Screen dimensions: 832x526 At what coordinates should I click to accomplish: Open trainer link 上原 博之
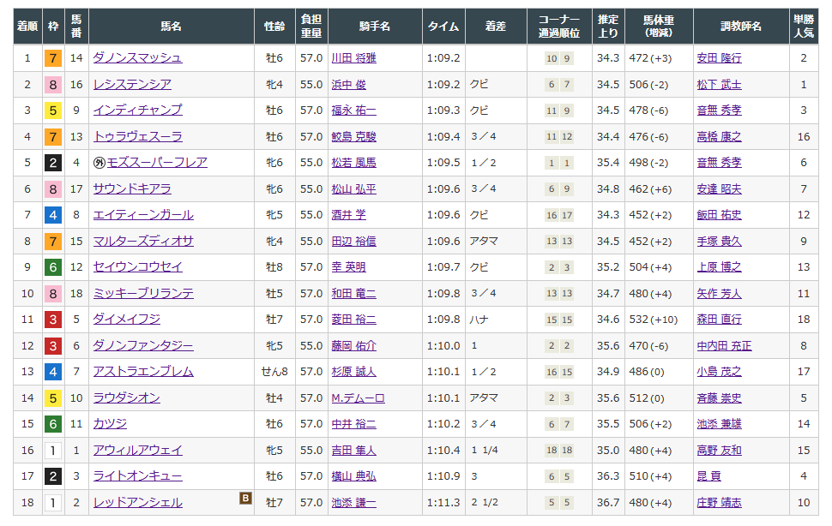coord(720,267)
